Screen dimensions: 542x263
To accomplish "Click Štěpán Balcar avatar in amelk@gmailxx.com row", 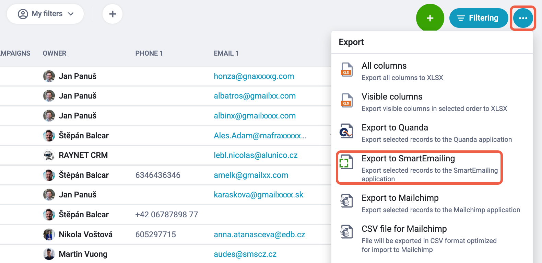I will tap(49, 175).
